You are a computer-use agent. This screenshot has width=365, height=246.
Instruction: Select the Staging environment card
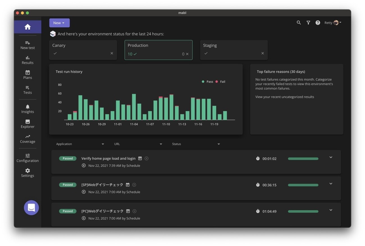click(x=234, y=50)
